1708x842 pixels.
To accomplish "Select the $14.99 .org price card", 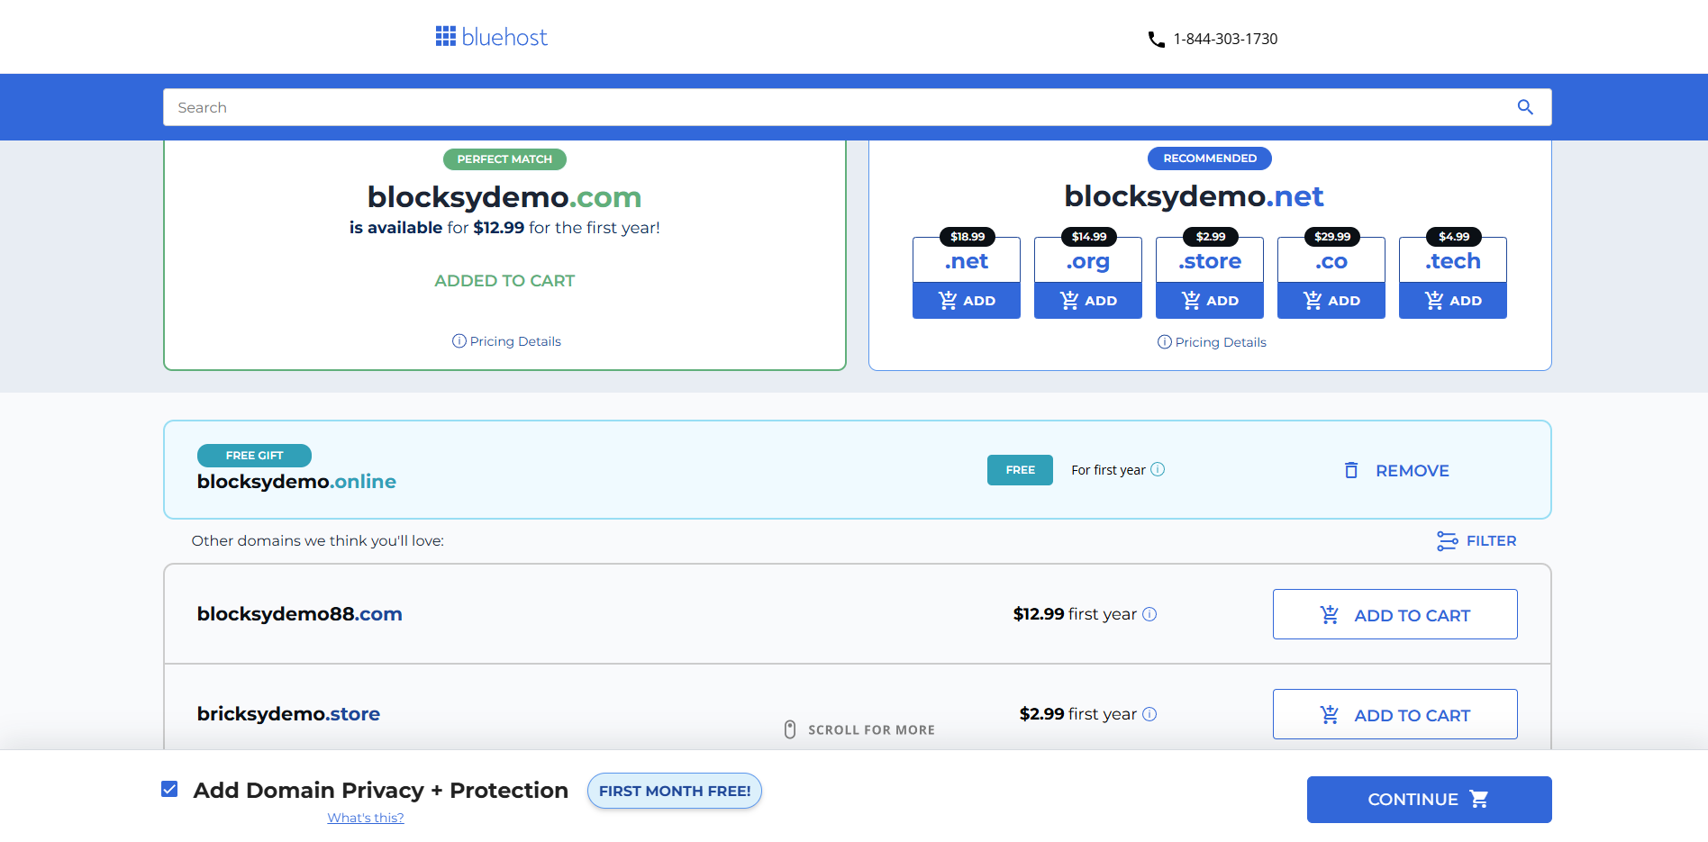I will coord(1088,260).
